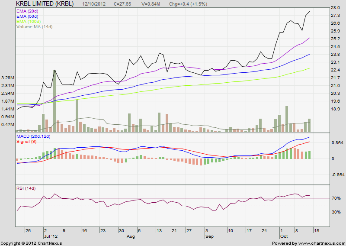This screenshot has height=246, width=346.
Task: Click the 21.7 price axis label
Action: pos(335,78)
